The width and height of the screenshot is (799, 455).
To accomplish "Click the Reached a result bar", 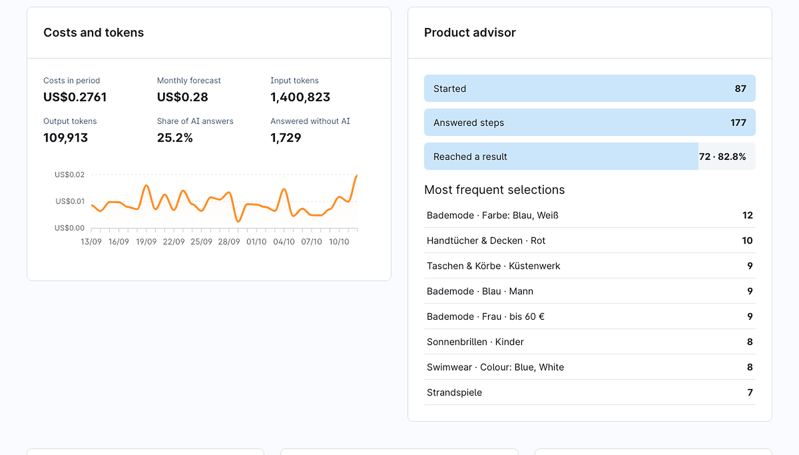I will coord(589,156).
